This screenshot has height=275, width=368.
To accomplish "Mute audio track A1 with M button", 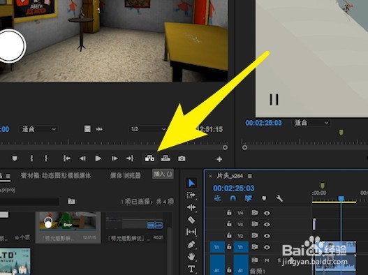I will (x=267, y=260).
